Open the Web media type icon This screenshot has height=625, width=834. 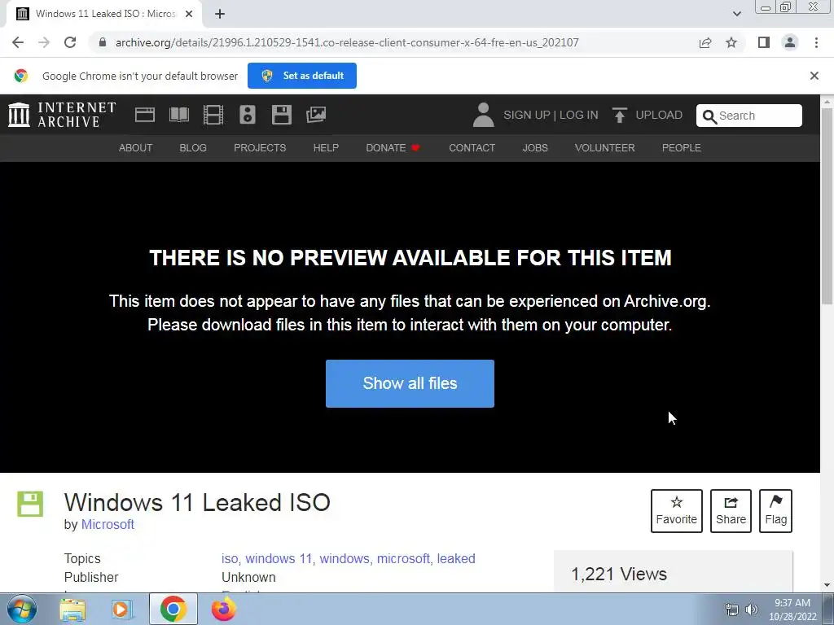(145, 115)
